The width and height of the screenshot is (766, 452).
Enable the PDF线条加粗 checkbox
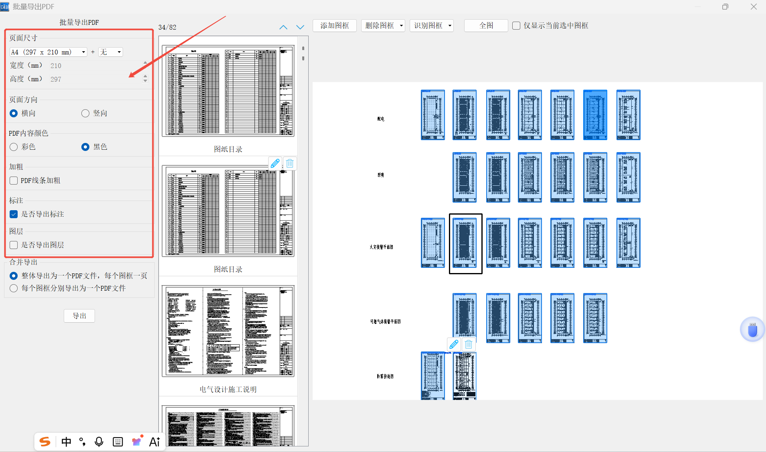pyautogui.click(x=14, y=181)
